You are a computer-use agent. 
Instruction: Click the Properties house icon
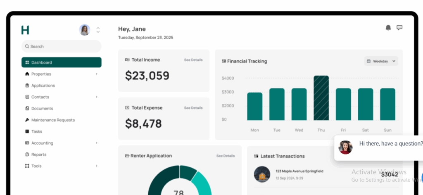(27, 74)
